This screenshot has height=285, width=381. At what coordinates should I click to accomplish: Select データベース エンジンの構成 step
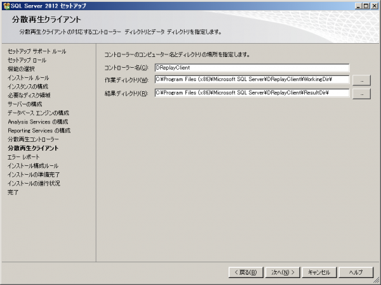click(x=38, y=113)
